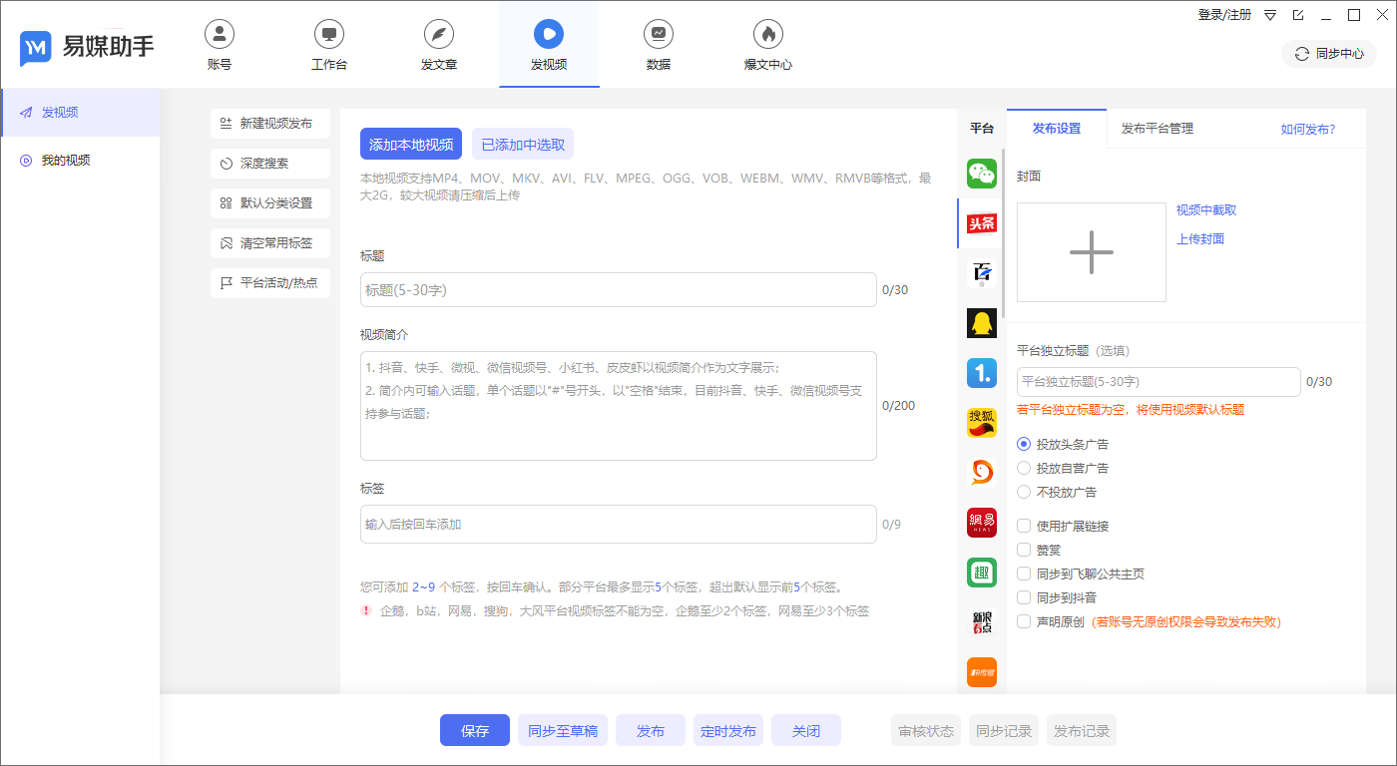Image resolution: width=1397 pixels, height=766 pixels.
Task: Go to 我的视频 in the sidebar
Action: click(x=66, y=161)
